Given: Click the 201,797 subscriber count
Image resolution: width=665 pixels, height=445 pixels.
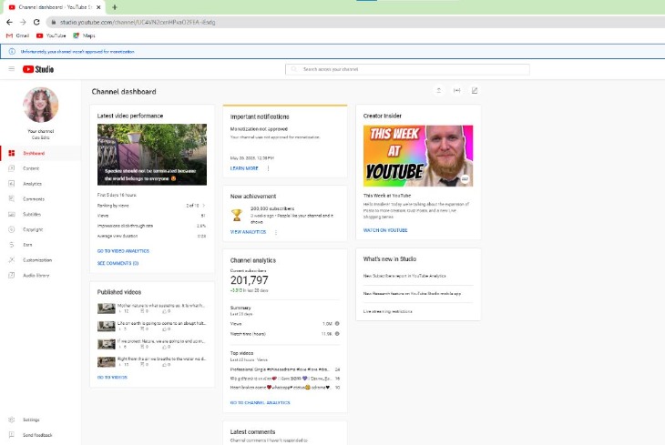Looking at the screenshot, I should tap(250, 280).
